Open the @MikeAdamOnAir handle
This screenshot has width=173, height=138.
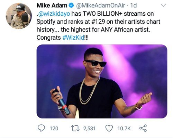100,6
